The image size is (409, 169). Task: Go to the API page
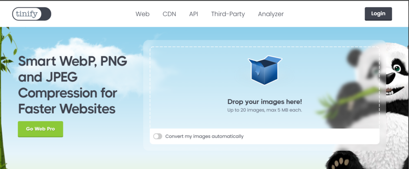(194, 14)
